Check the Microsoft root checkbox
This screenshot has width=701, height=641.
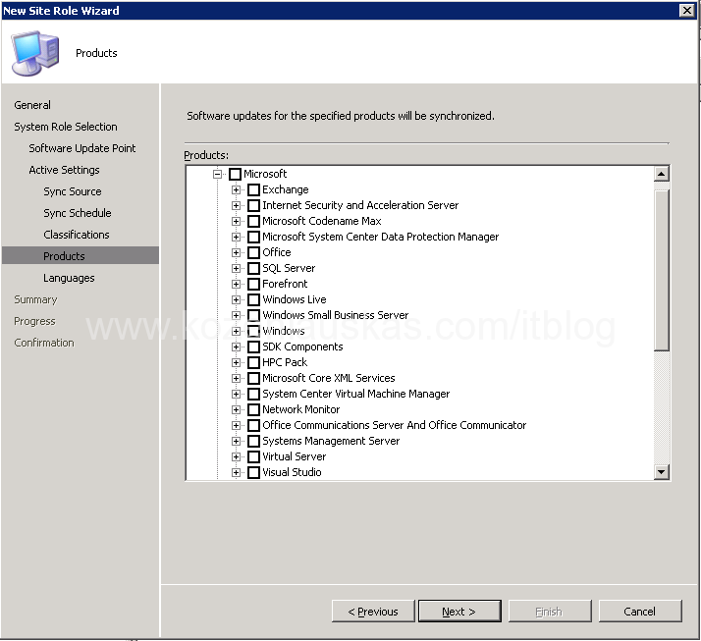(236, 174)
